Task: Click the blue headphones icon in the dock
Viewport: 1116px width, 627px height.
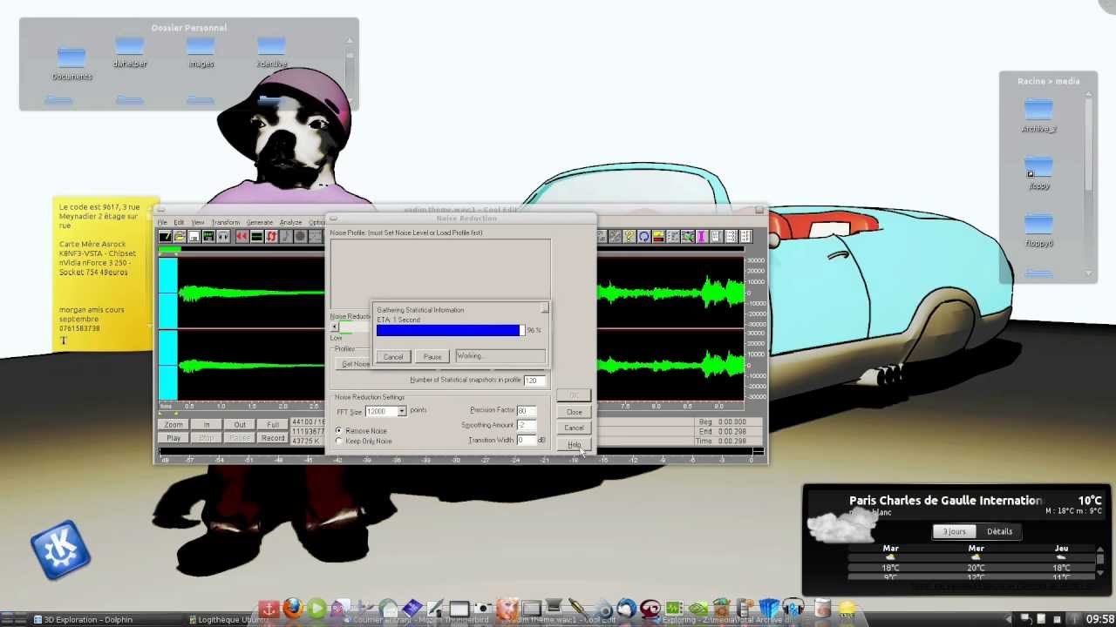Action: click(793, 608)
